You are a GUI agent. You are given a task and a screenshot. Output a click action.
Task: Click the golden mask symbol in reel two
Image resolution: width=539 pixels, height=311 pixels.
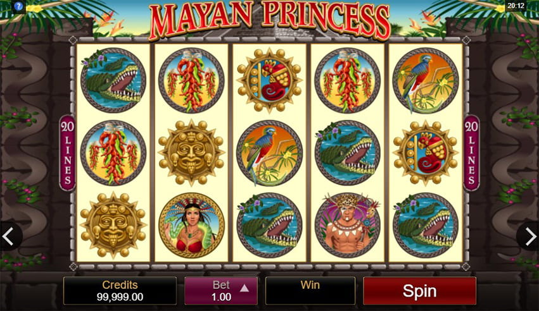point(191,152)
